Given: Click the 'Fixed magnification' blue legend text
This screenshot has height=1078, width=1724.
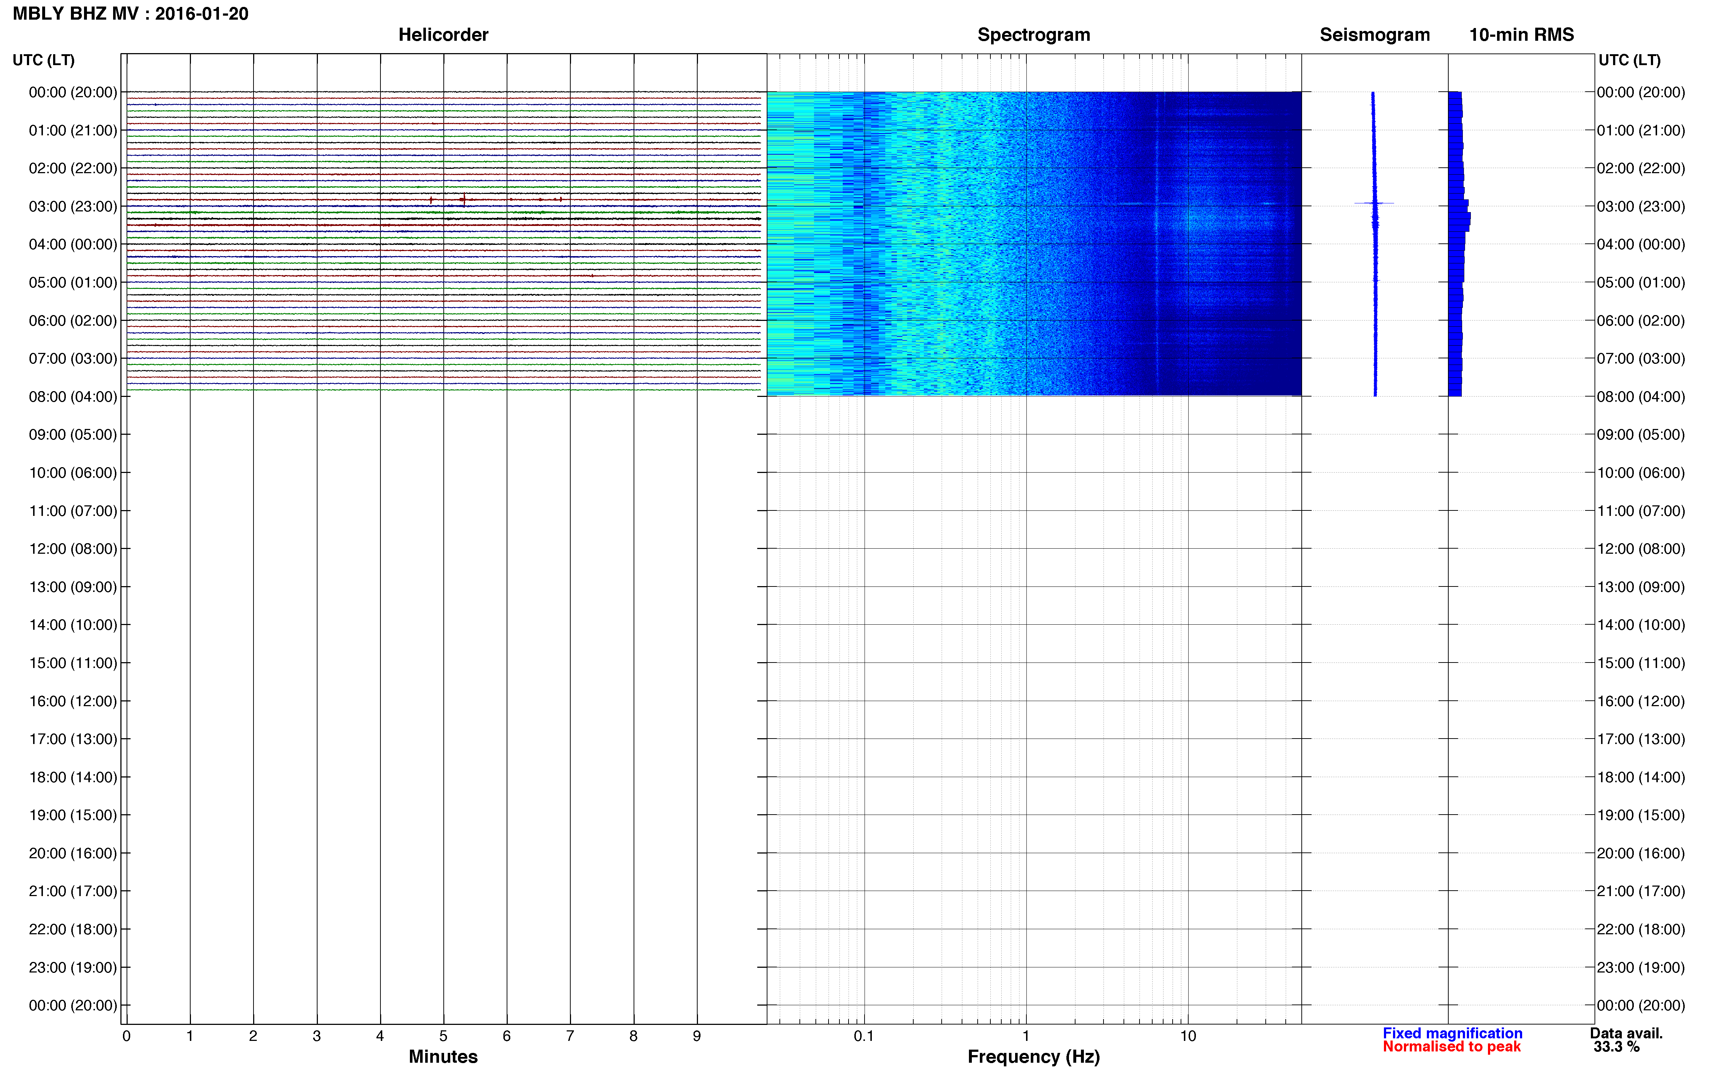Looking at the screenshot, I should 1452,1033.
